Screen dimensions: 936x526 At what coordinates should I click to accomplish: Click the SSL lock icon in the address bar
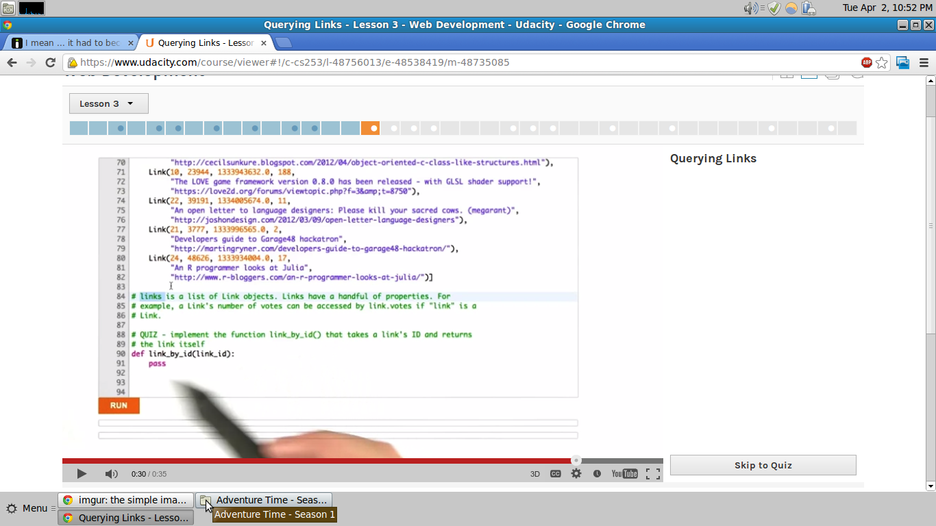(72, 62)
